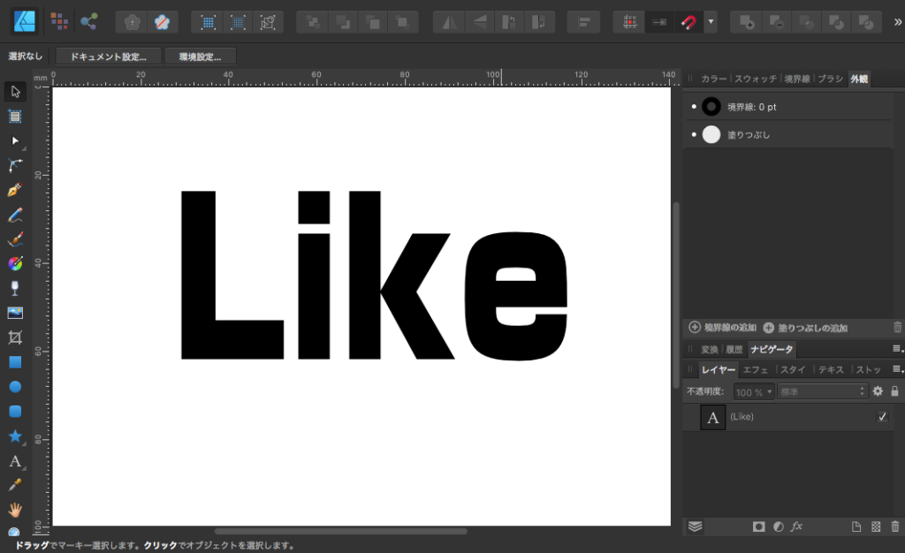Select the Artistic Text tool

14,461
